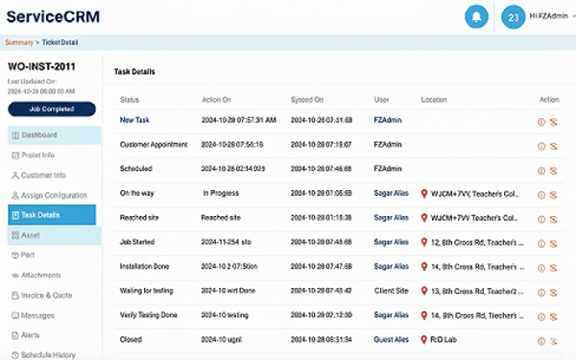Click the Client Site user cell

(392, 291)
